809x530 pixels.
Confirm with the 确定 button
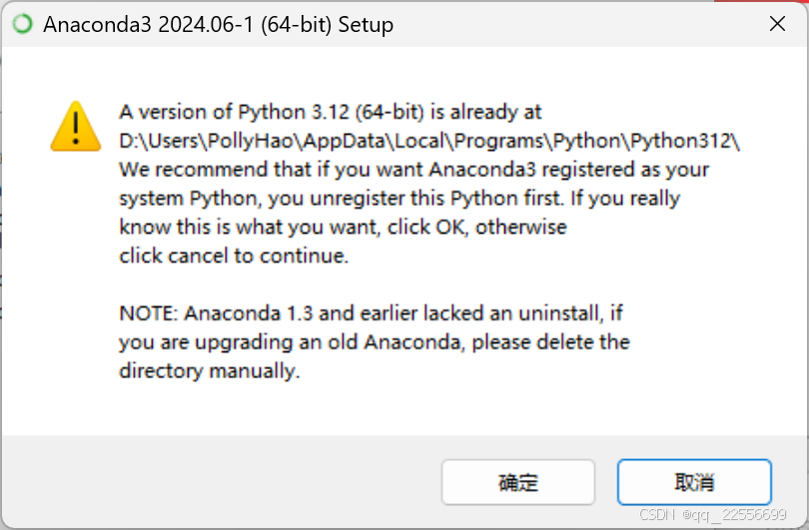[518, 482]
